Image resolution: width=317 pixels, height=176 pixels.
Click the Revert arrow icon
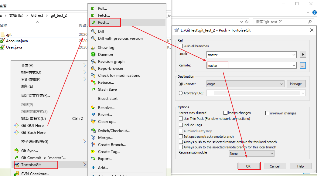(x=93, y=114)
